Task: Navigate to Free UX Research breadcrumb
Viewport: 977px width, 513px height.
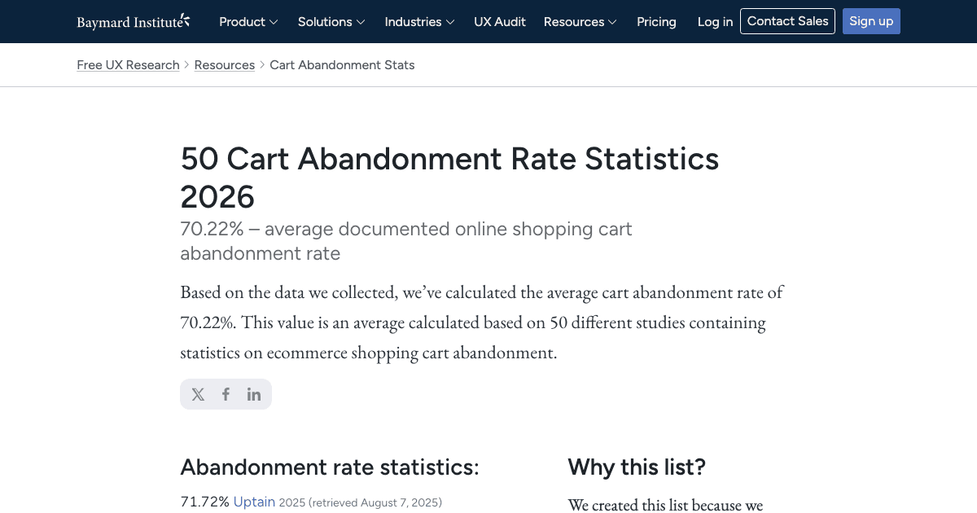Action: (x=128, y=65)
